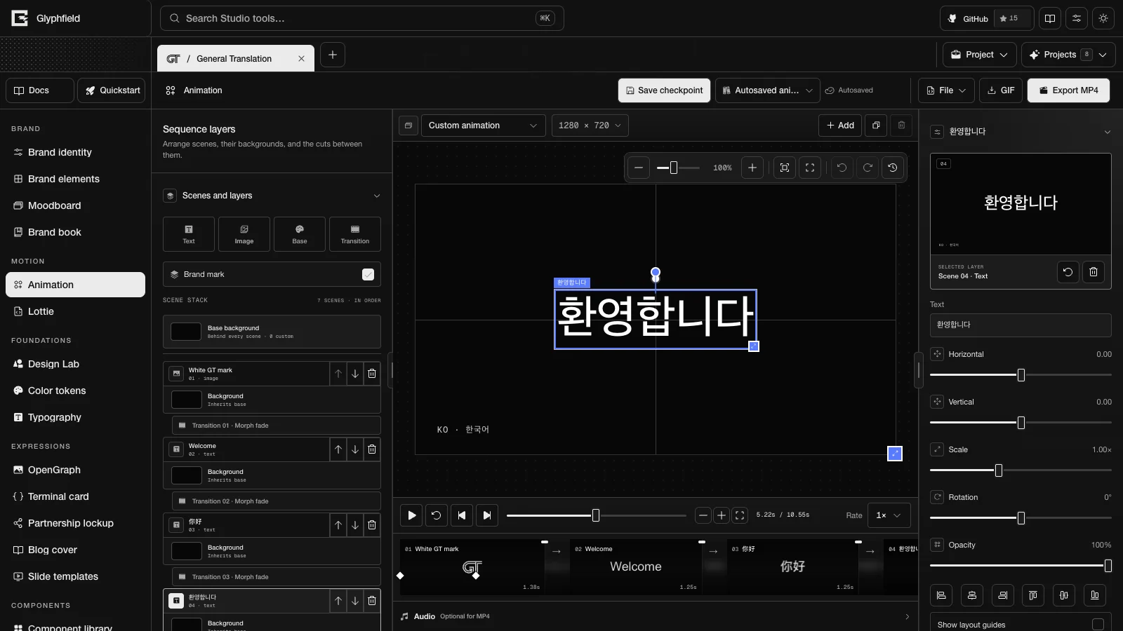
Task: Click Export MP4 button
Action: tap(1068, 90)
